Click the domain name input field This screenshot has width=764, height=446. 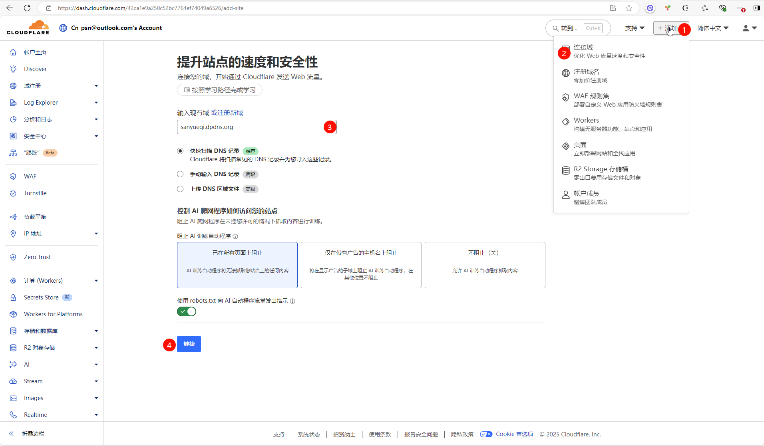250,127
